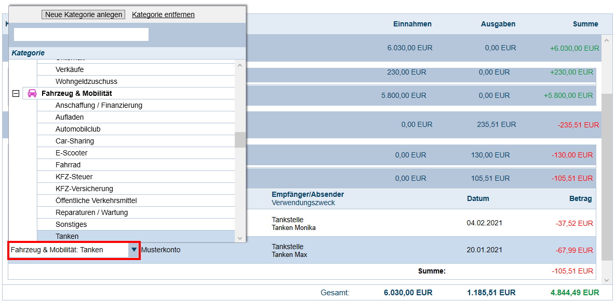Click the category list scroll down arrow
The height and width of the screenshot is (302, 615).
coord(240,237)
